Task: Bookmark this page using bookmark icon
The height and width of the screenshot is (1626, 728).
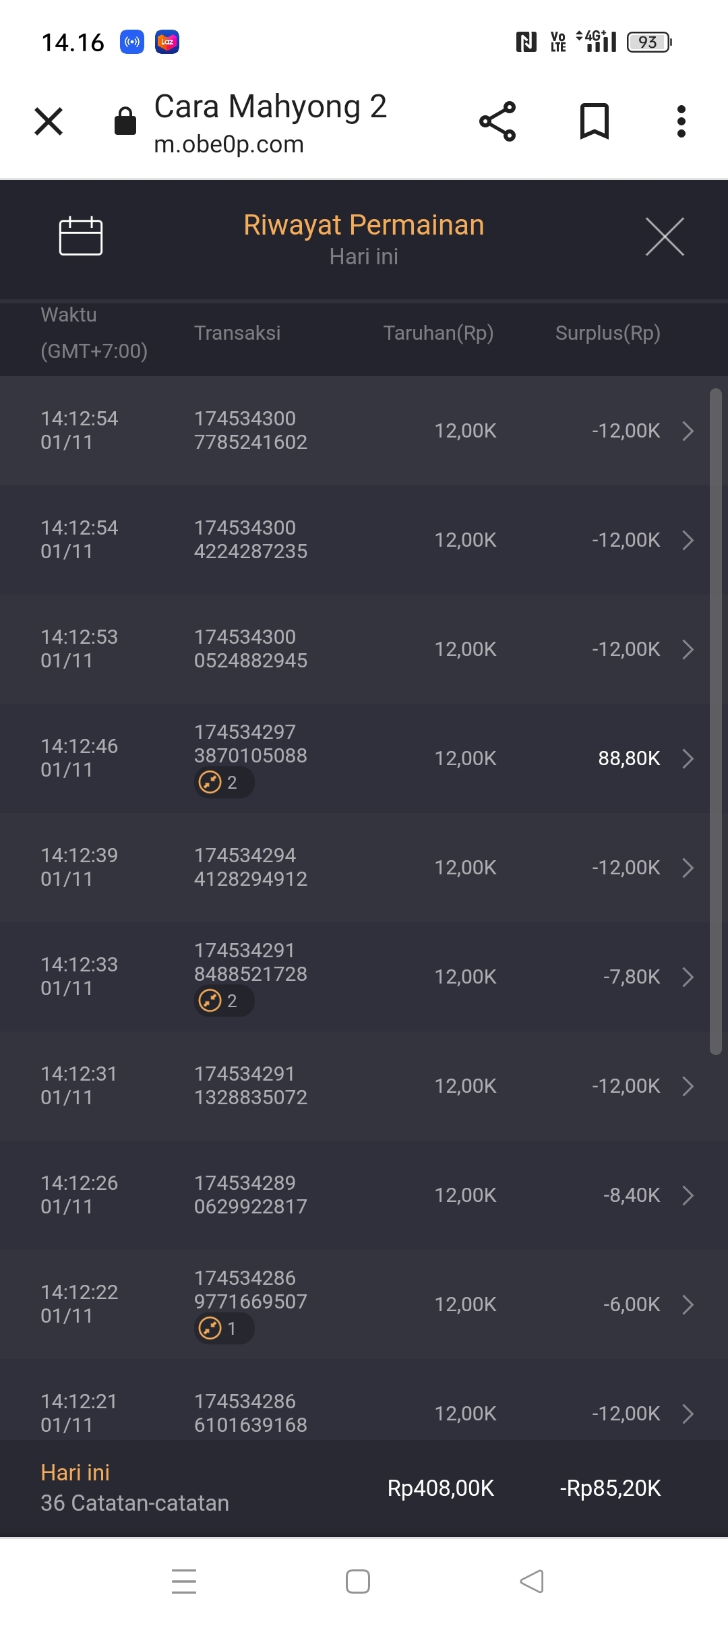Action: [x=594, y=121]
